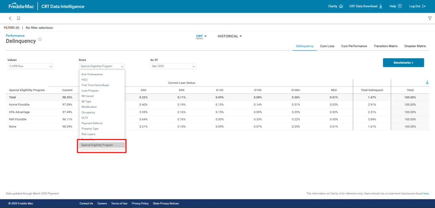Click the 98.33% Current total value
This screenshot has width=435, height=208.
click(x=67, y=97)
